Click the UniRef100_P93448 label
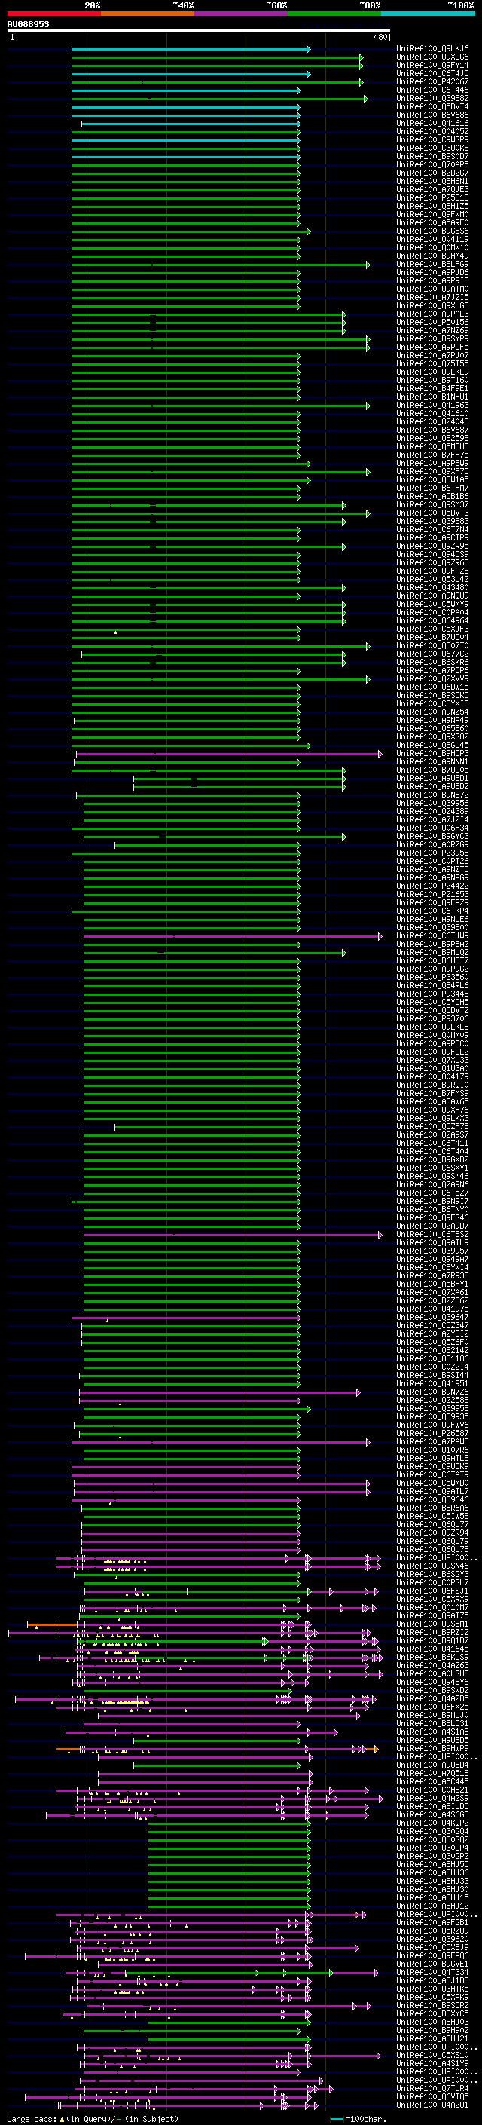 click(x=432, y=994)
